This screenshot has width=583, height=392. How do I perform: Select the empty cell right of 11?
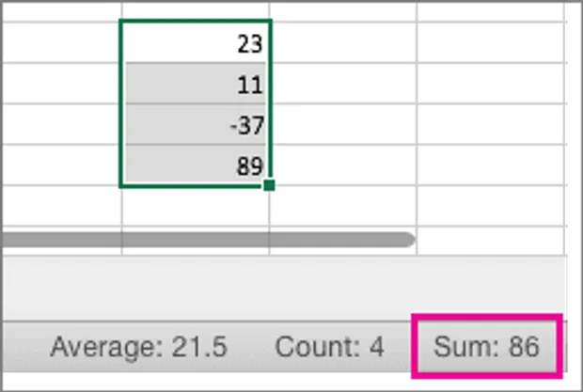click(x=343, y=84)
